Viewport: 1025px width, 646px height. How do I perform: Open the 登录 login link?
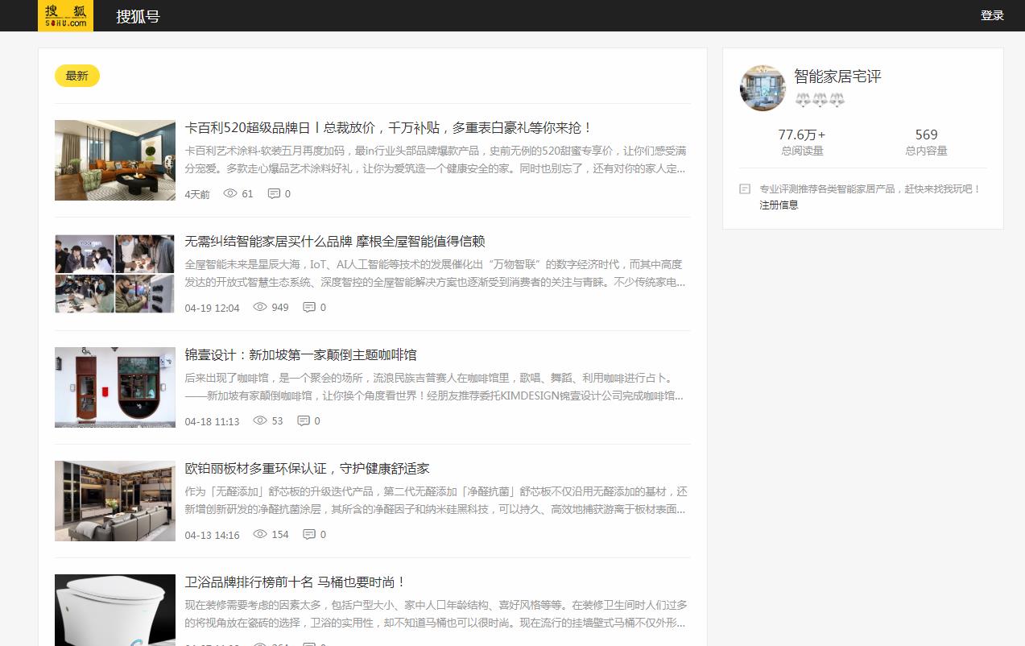coord(992,15)
